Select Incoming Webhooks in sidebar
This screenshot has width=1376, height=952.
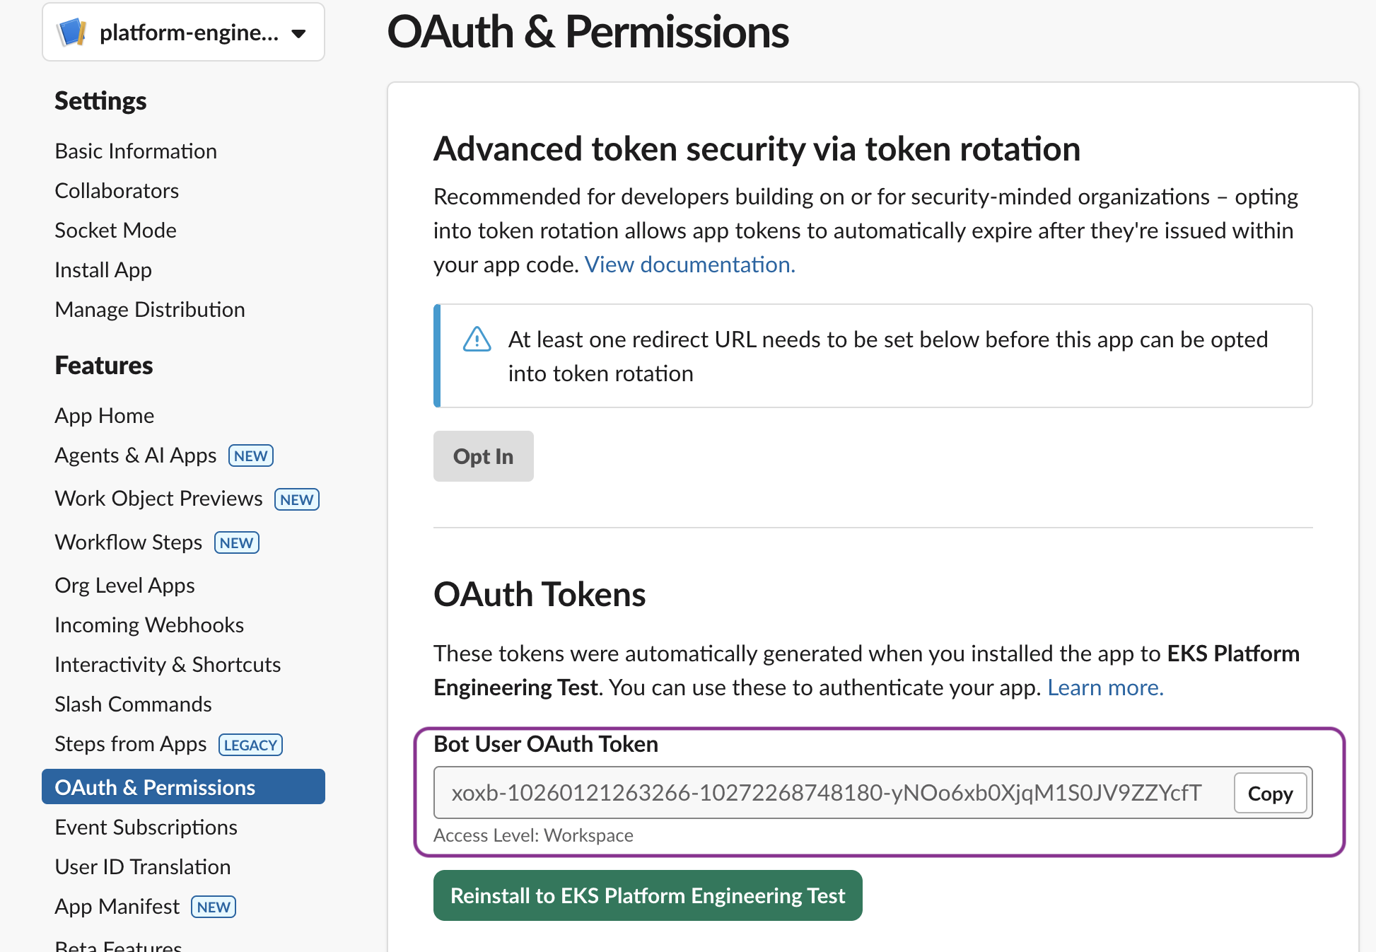[148, 625]
